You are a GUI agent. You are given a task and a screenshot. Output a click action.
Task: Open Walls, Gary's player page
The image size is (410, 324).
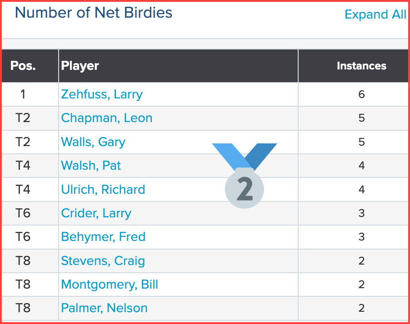coord(93,142)
